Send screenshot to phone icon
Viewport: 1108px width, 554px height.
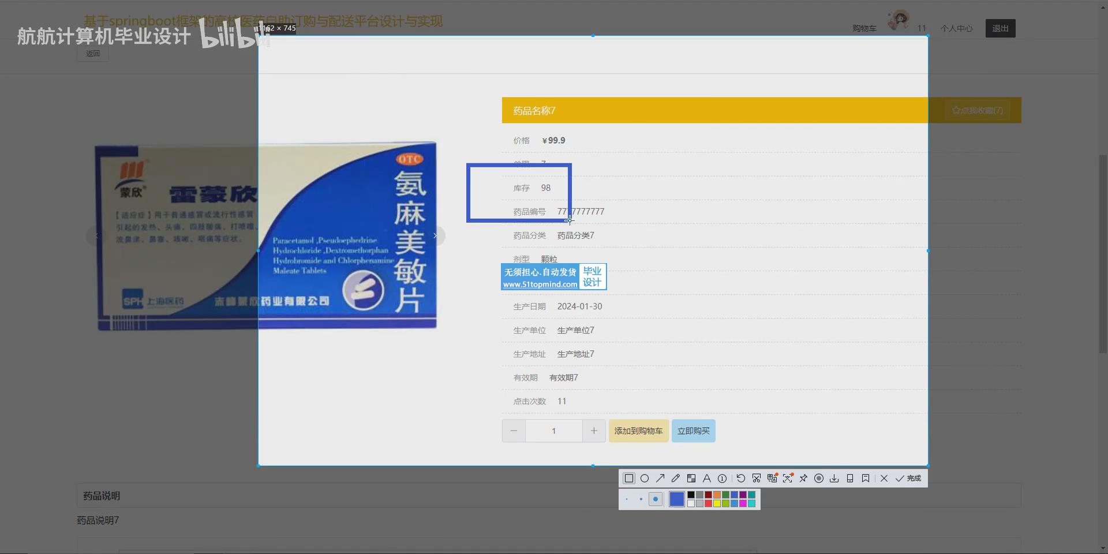coord(850,478)
